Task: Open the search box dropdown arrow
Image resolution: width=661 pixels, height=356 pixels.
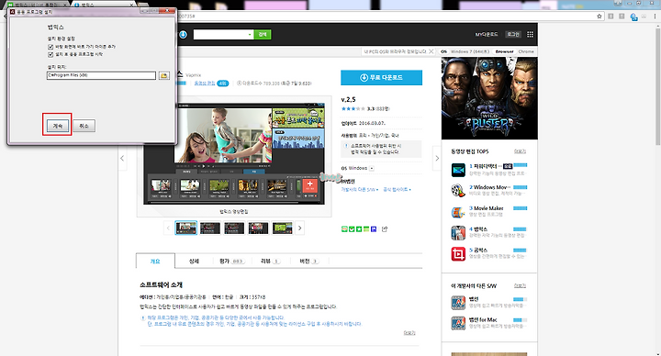Action: click(x=250, y=35)
